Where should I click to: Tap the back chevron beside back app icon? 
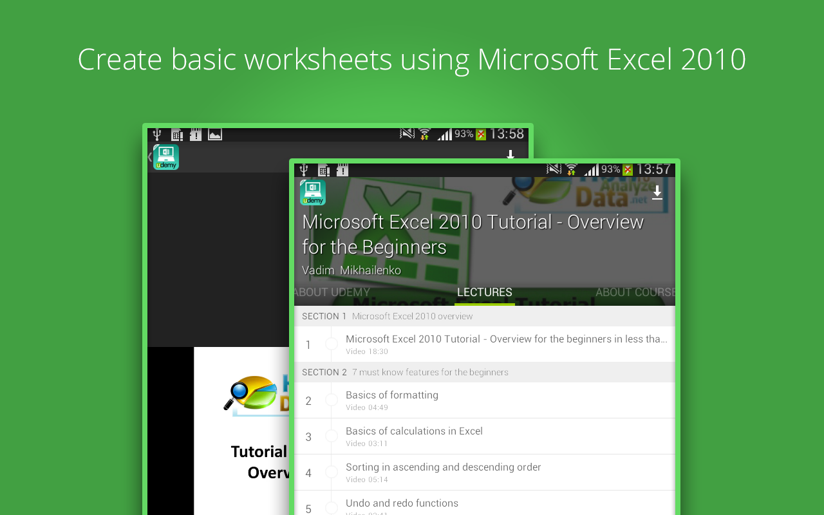150,156
